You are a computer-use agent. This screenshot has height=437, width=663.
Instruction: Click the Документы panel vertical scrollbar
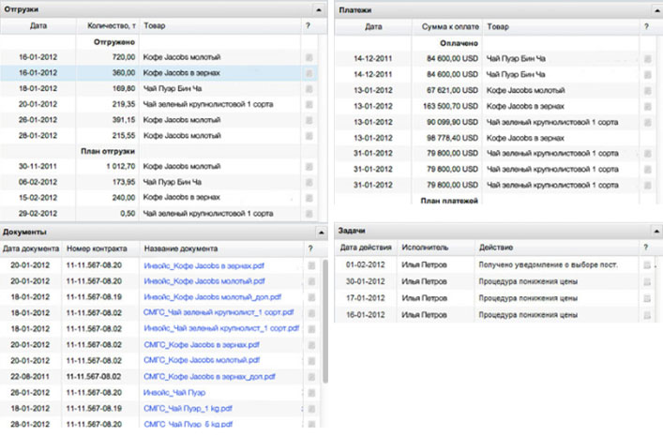[325, 322]
